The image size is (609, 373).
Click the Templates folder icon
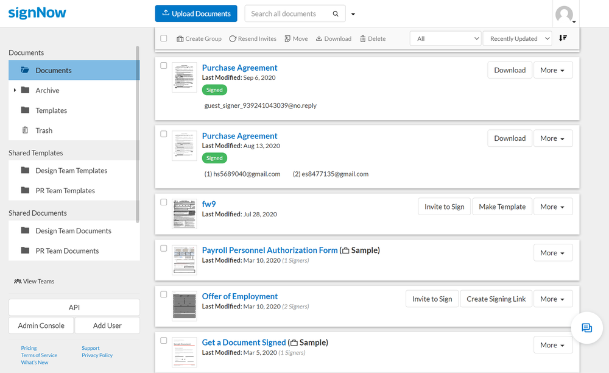click(25, 110)
